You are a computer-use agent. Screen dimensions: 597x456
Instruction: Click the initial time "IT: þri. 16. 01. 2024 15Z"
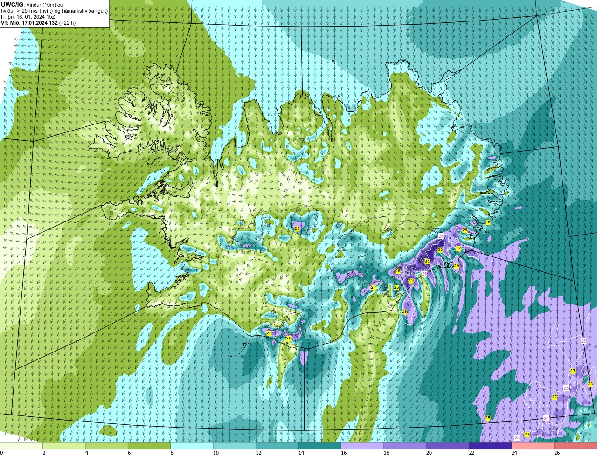[28, 17]
